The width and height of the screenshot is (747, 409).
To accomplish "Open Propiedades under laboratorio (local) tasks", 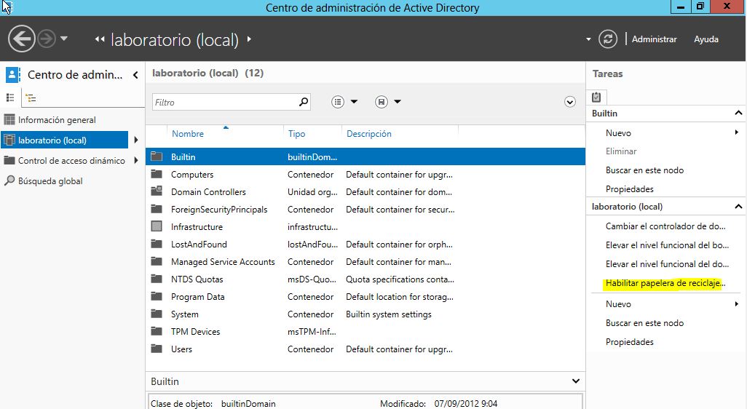I will click(629, 342).
